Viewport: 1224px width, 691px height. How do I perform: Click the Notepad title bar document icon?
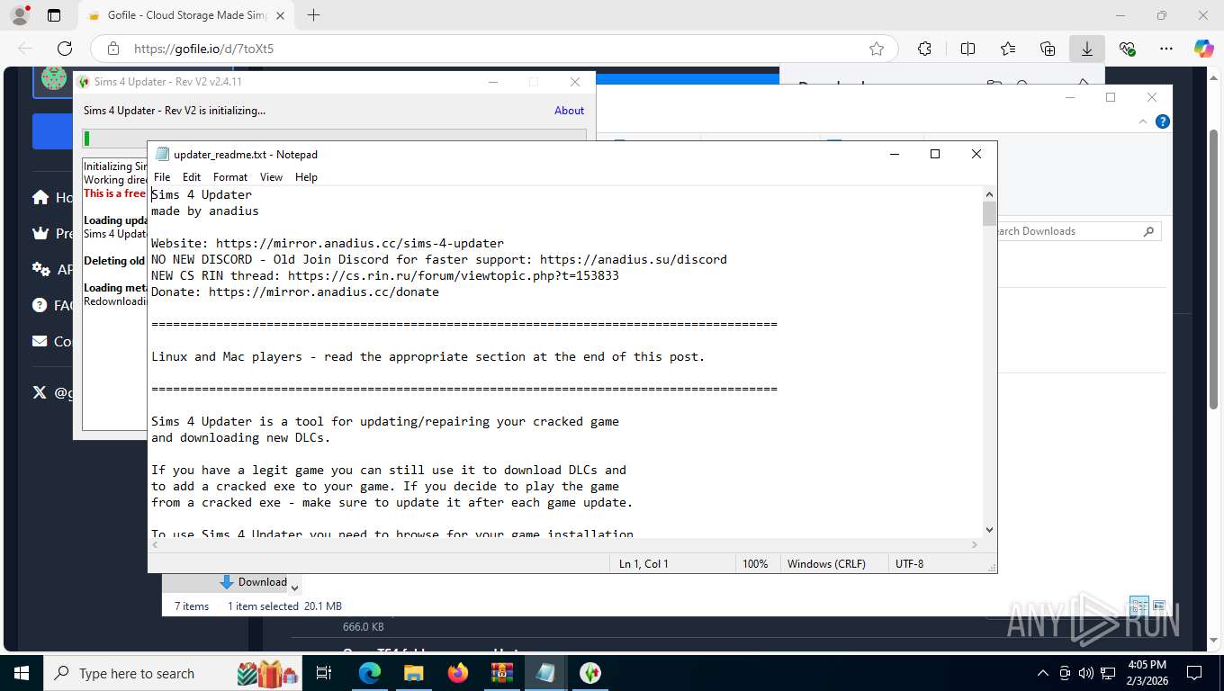162,154
